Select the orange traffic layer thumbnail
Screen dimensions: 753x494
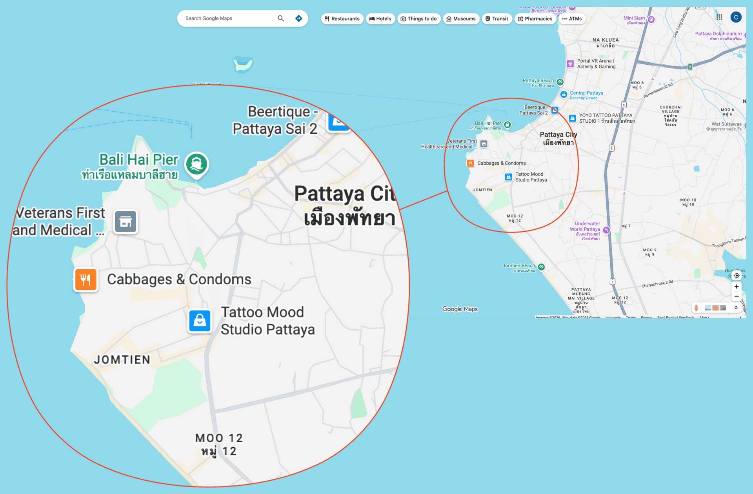pyautogui.click(x=716, y=308)
